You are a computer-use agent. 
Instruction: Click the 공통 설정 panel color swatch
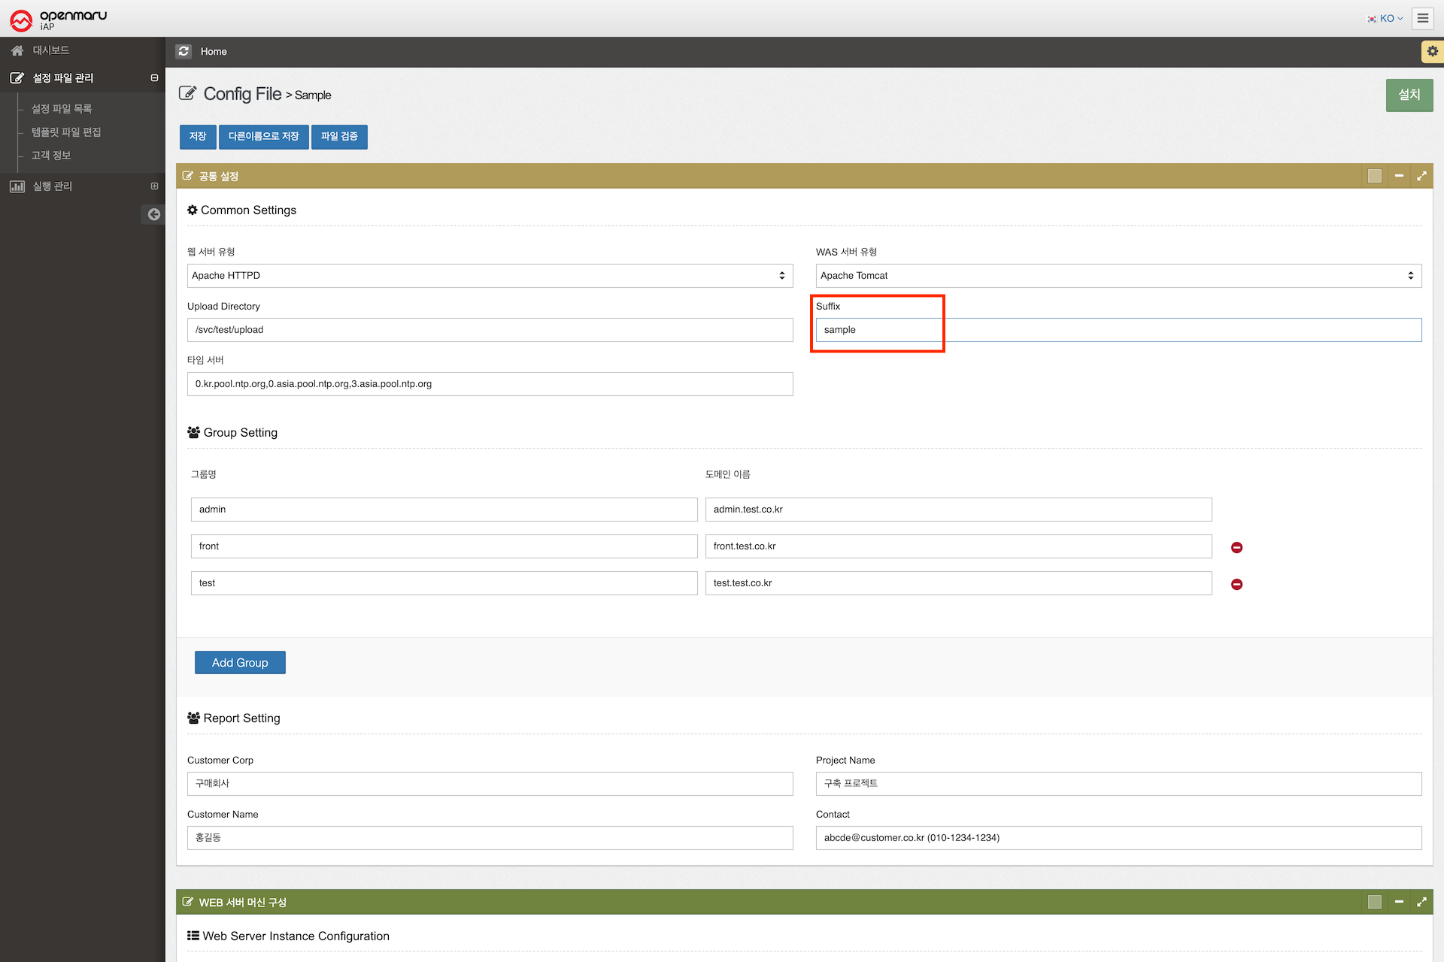[1375, 176]
